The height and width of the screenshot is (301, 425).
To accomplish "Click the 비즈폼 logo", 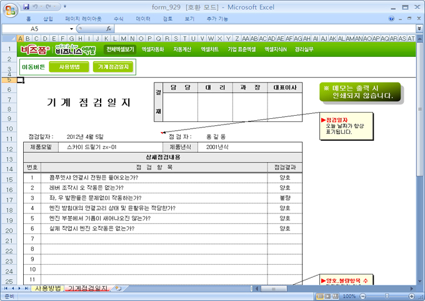I will [35, 49].
